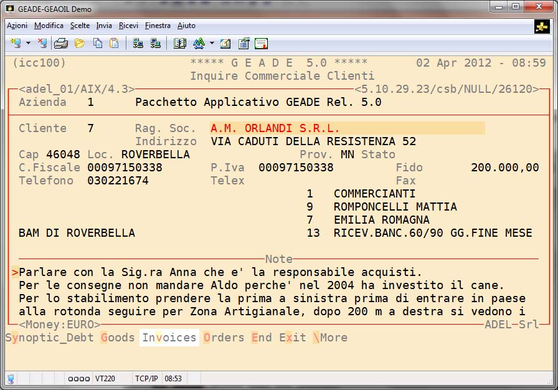The image size is (558, 390).
Task: Open the Modifica menu
Action: click(49, 26)
